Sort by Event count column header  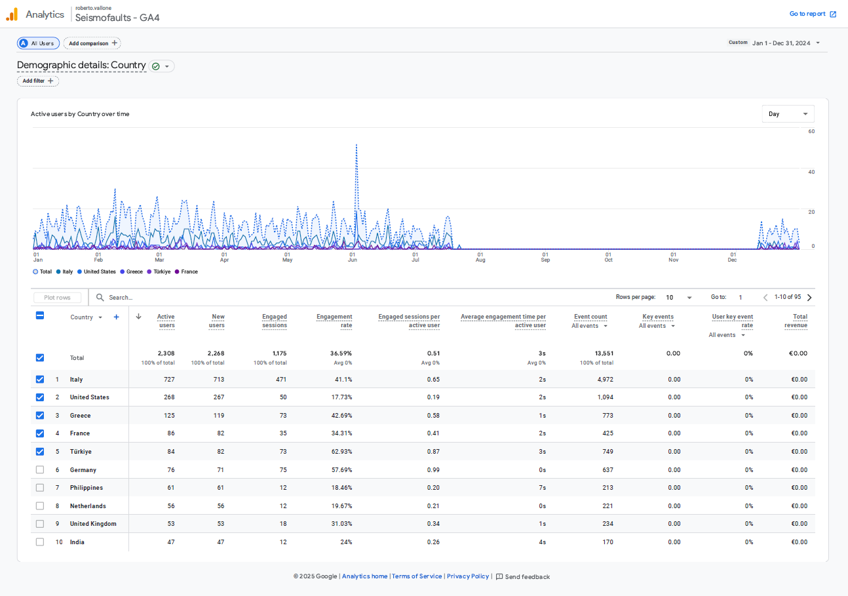[590, 317]
